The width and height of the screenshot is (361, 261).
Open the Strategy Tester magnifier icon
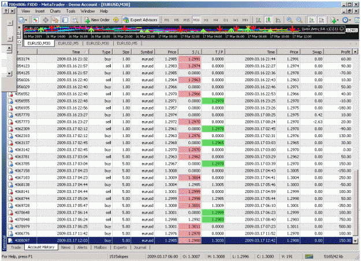pyautogui.click(x=75, y=20)
